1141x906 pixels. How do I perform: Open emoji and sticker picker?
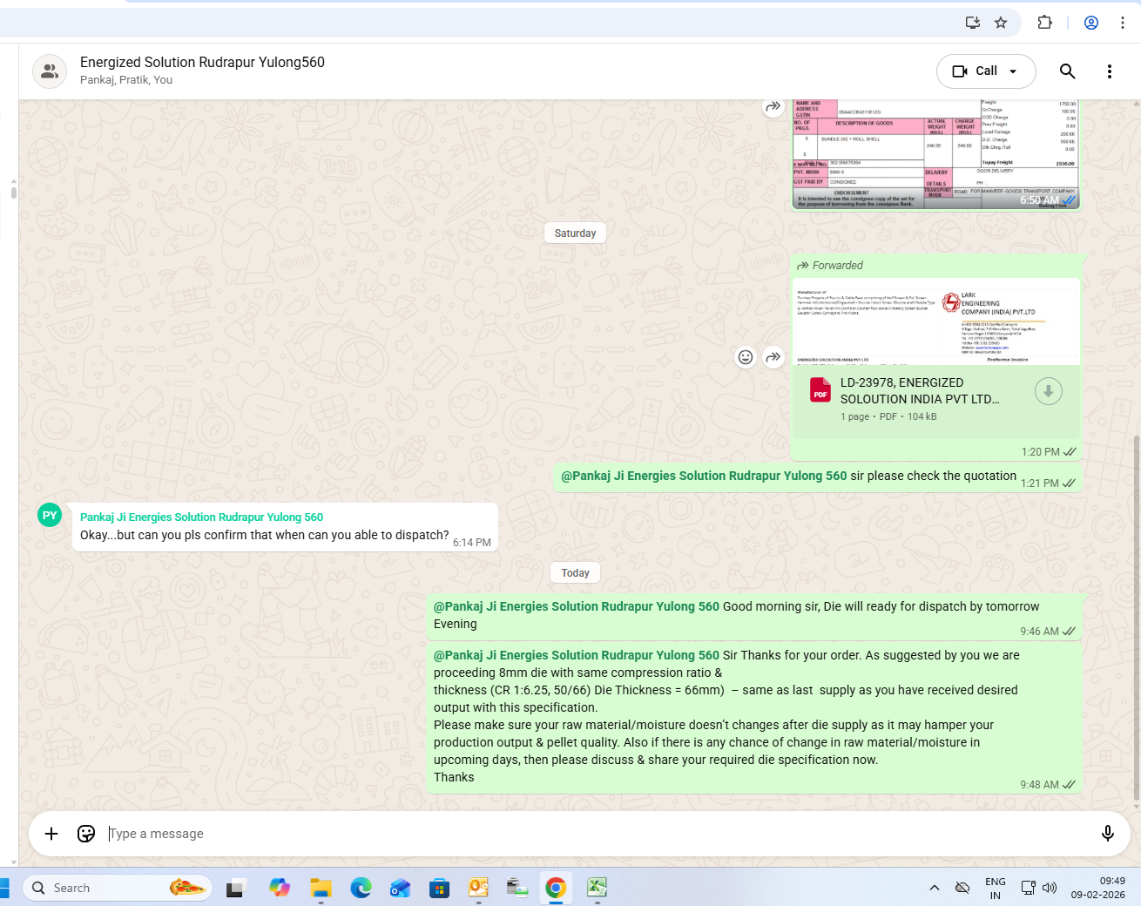tap(86, 834)
